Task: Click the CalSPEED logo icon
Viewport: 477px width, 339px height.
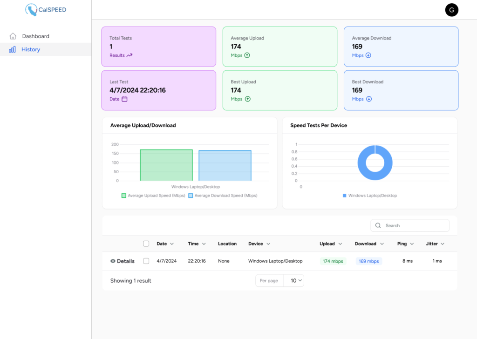Action: (x=32, y=10)
